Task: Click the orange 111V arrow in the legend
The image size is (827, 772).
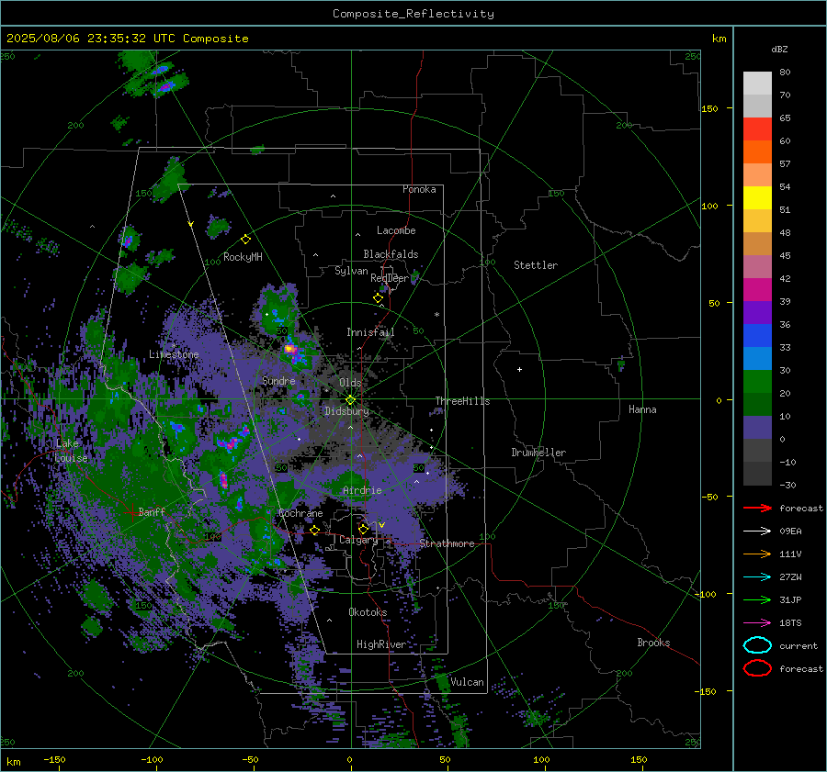Action: pyautogui.click(x=757, y=554)
